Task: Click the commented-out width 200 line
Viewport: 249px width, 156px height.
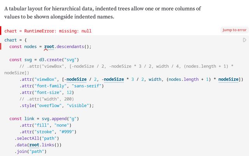Action: point(47,99)
